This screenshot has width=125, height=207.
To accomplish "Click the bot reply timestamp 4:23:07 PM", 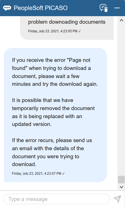I will click(37, 174).
